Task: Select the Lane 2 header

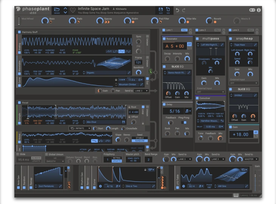Action: tap(203, 29)
